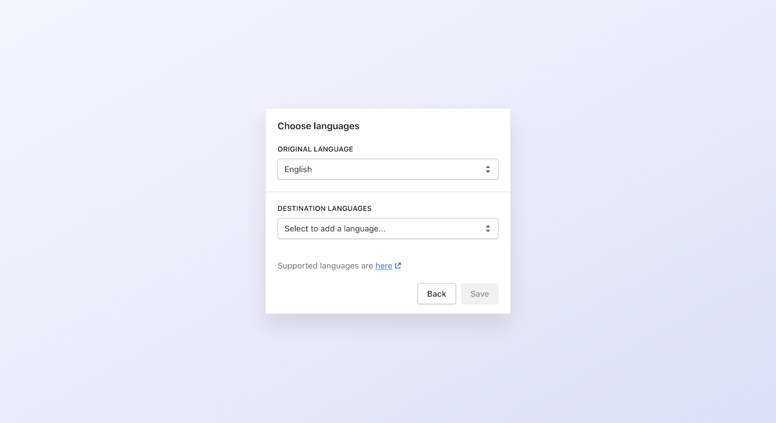The width and height of the screenshot is (776, 423).
Task: Click the external link icon beside "here"
Action: coord(398,266)
